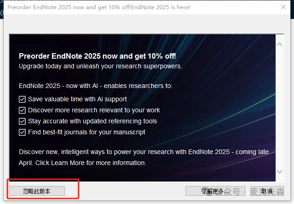
Task: Click the dialog title bar text
Action: pyautogui.click(x=99, y=7)
